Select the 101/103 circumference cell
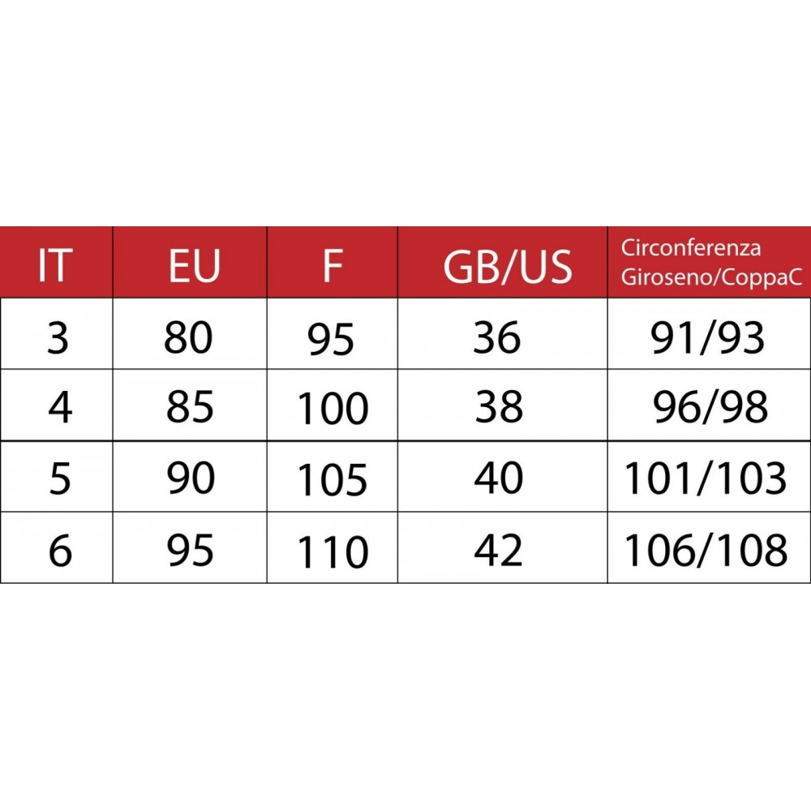 click(706, 478)
